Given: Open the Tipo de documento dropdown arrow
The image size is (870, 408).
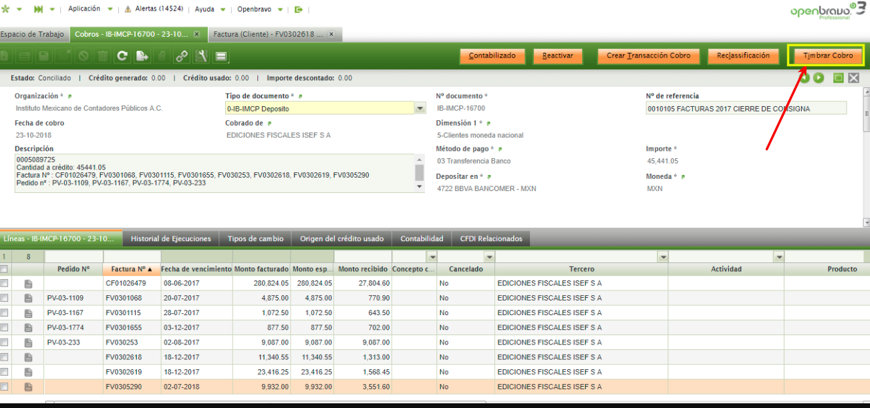Looking at the screenshot, I should coord(420,108).
